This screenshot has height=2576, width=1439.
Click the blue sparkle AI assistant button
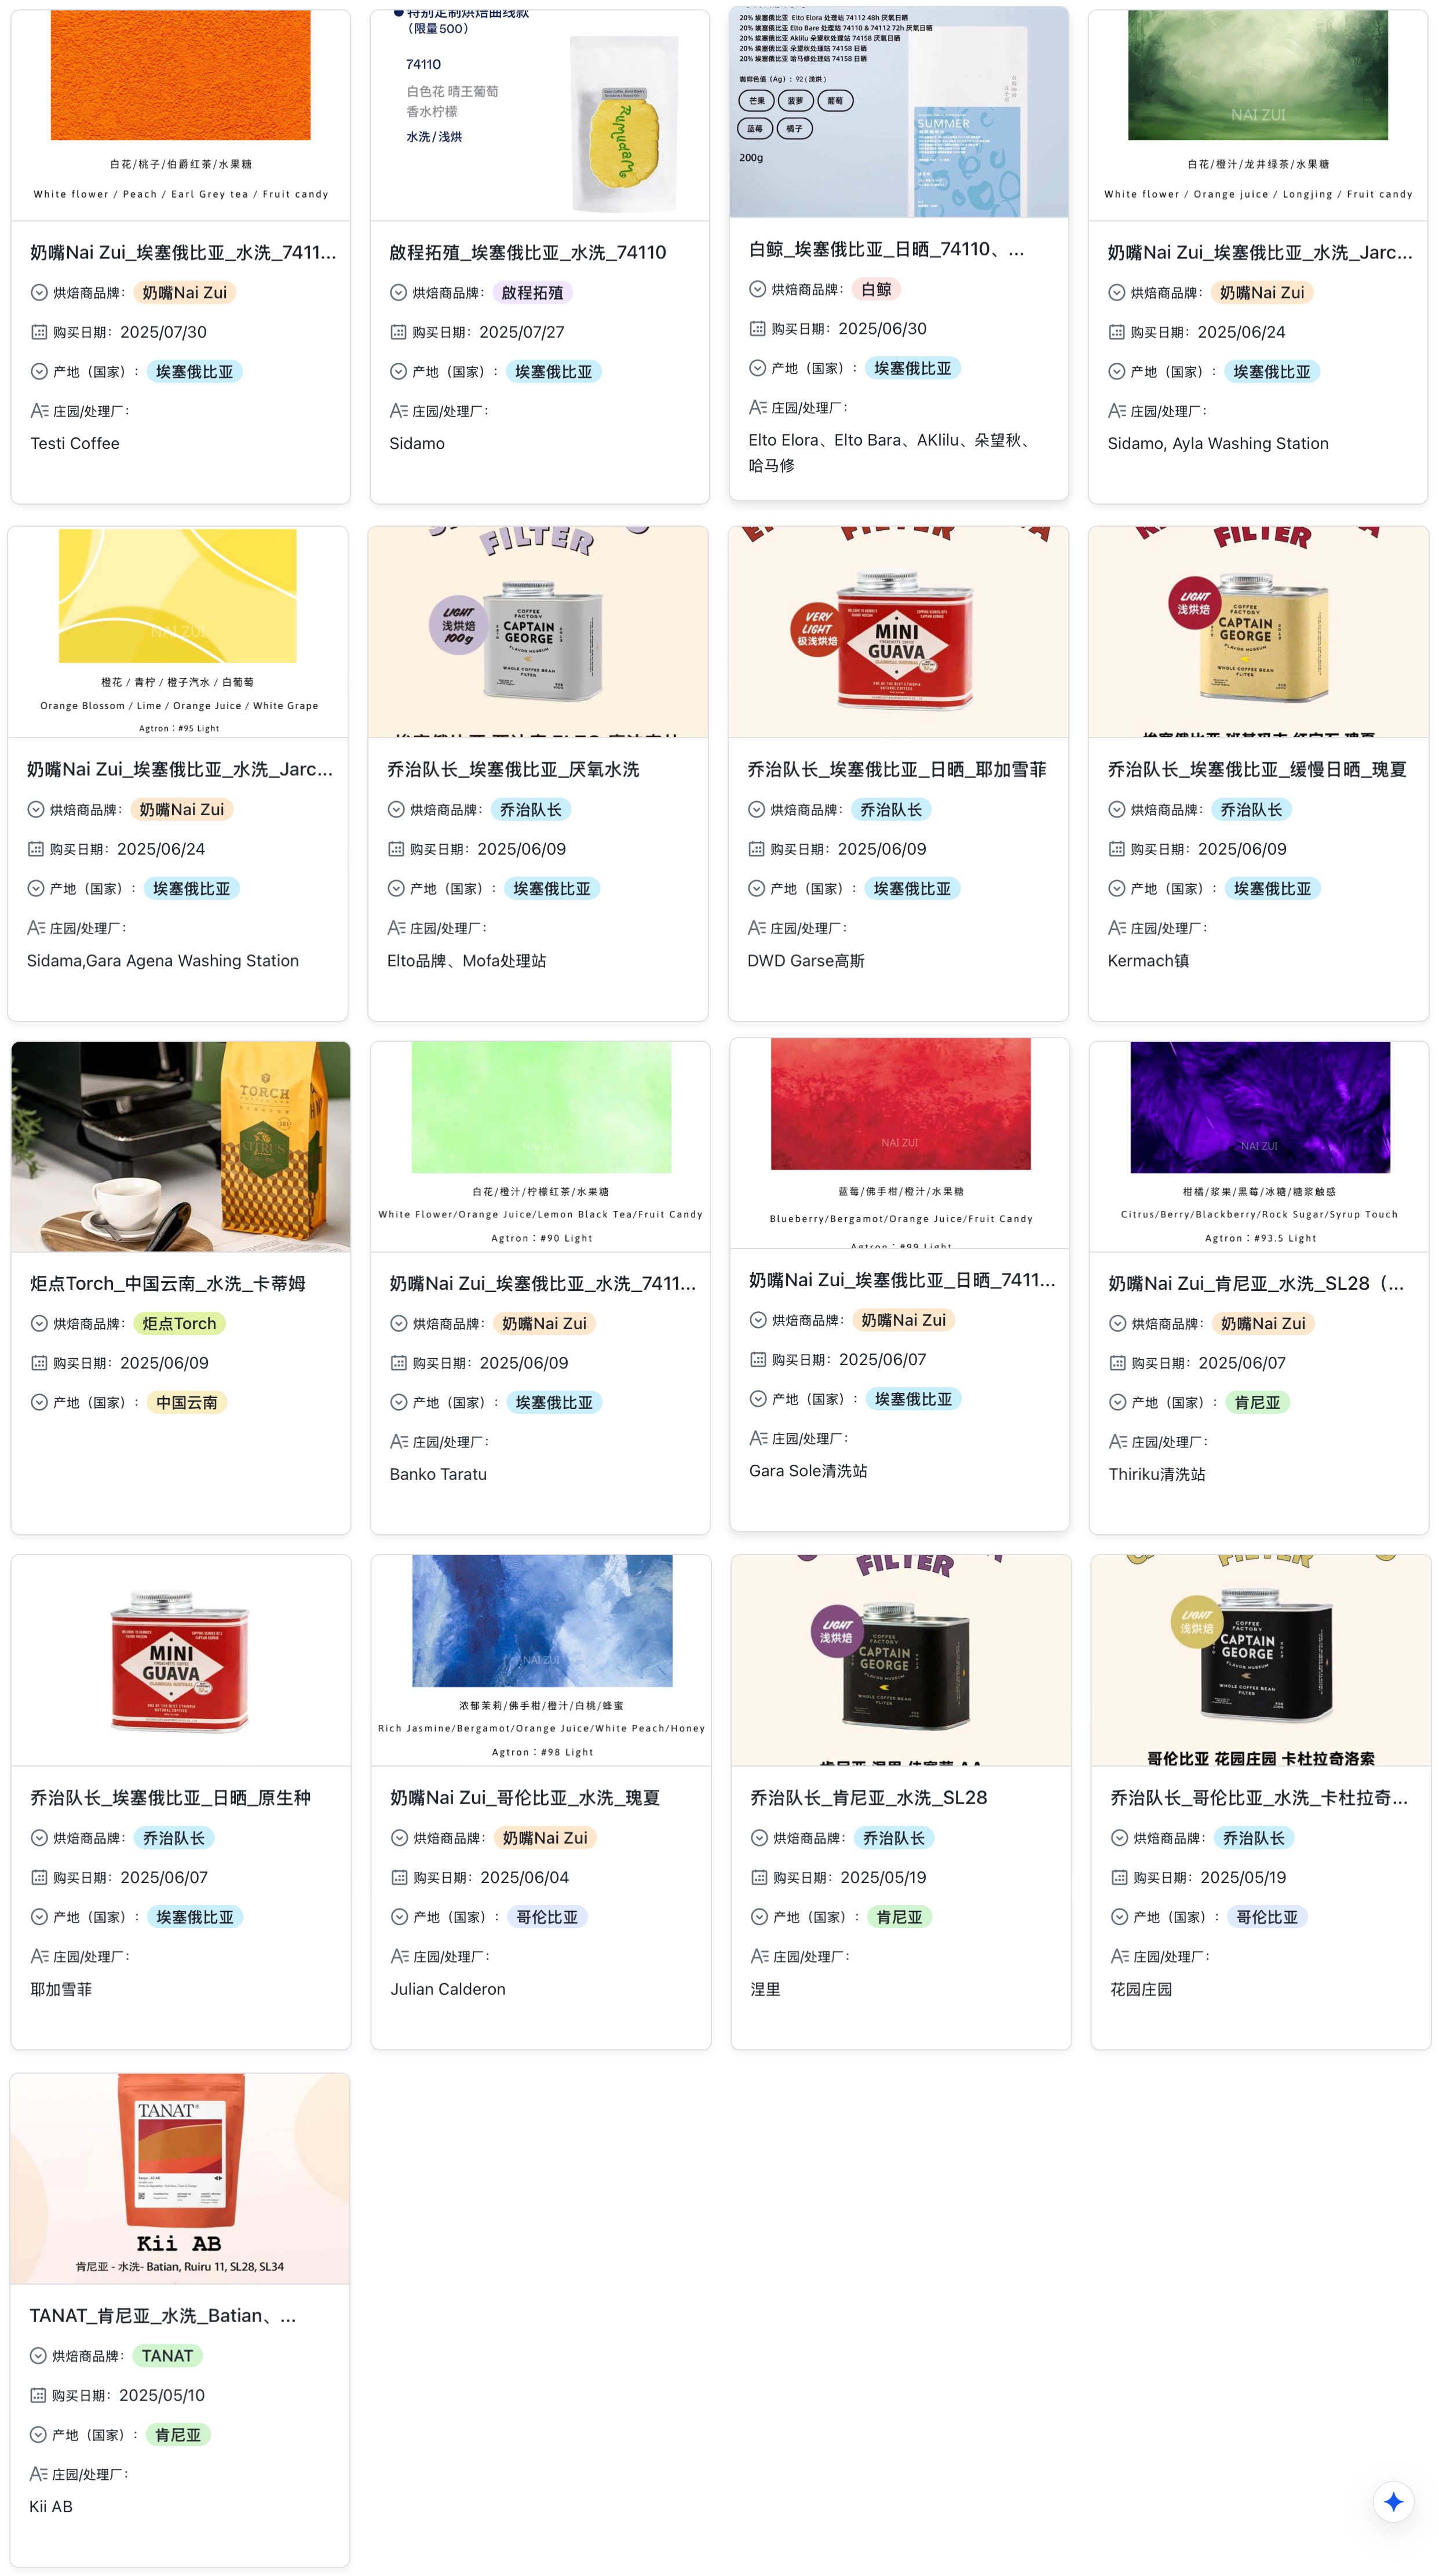click(x=1392, y=2501)
